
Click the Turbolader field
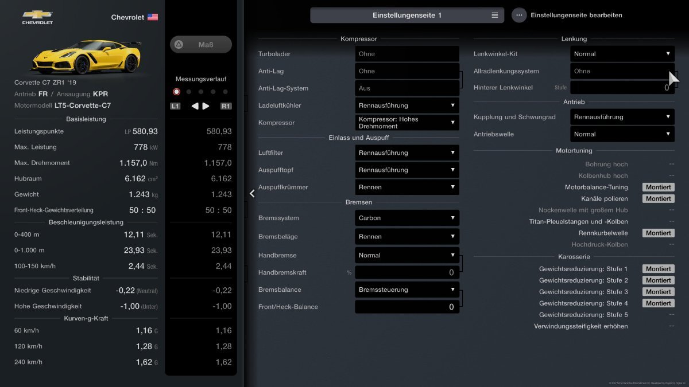[x=407, y=54]
